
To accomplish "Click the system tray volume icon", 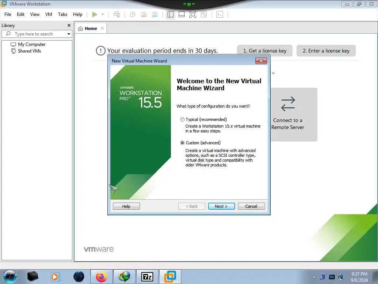I will (x=341, y=277).
